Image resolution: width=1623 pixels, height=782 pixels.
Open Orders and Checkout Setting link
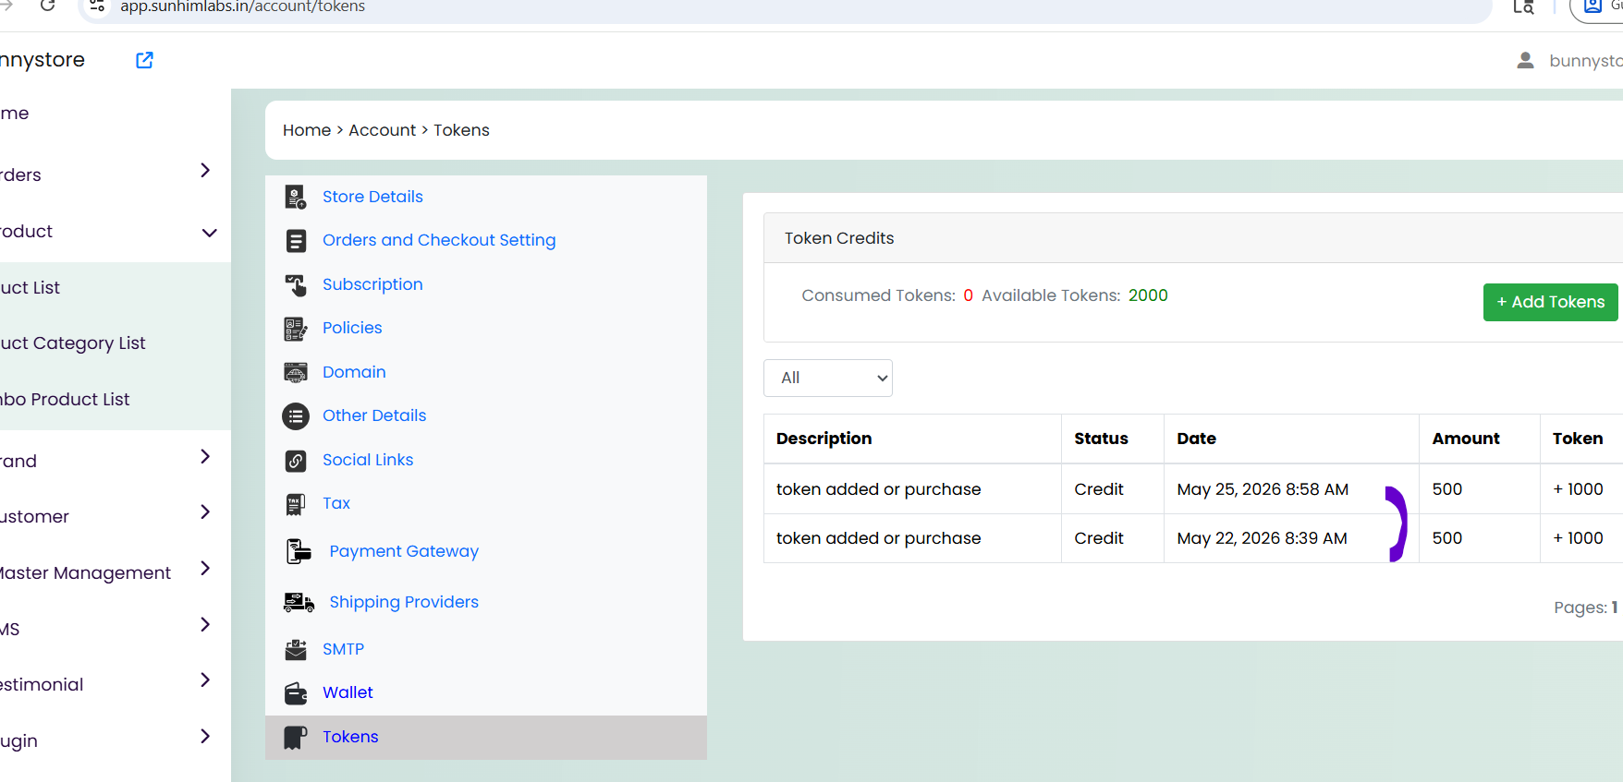pyautogui.click(x=439, y=240)
